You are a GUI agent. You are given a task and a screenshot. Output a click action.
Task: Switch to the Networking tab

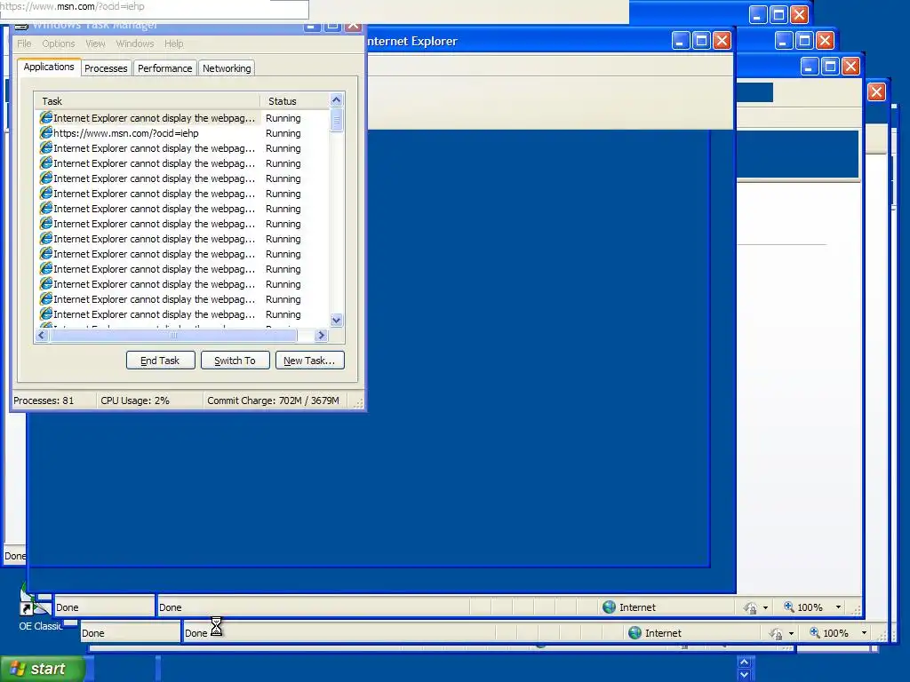[227, 68]
